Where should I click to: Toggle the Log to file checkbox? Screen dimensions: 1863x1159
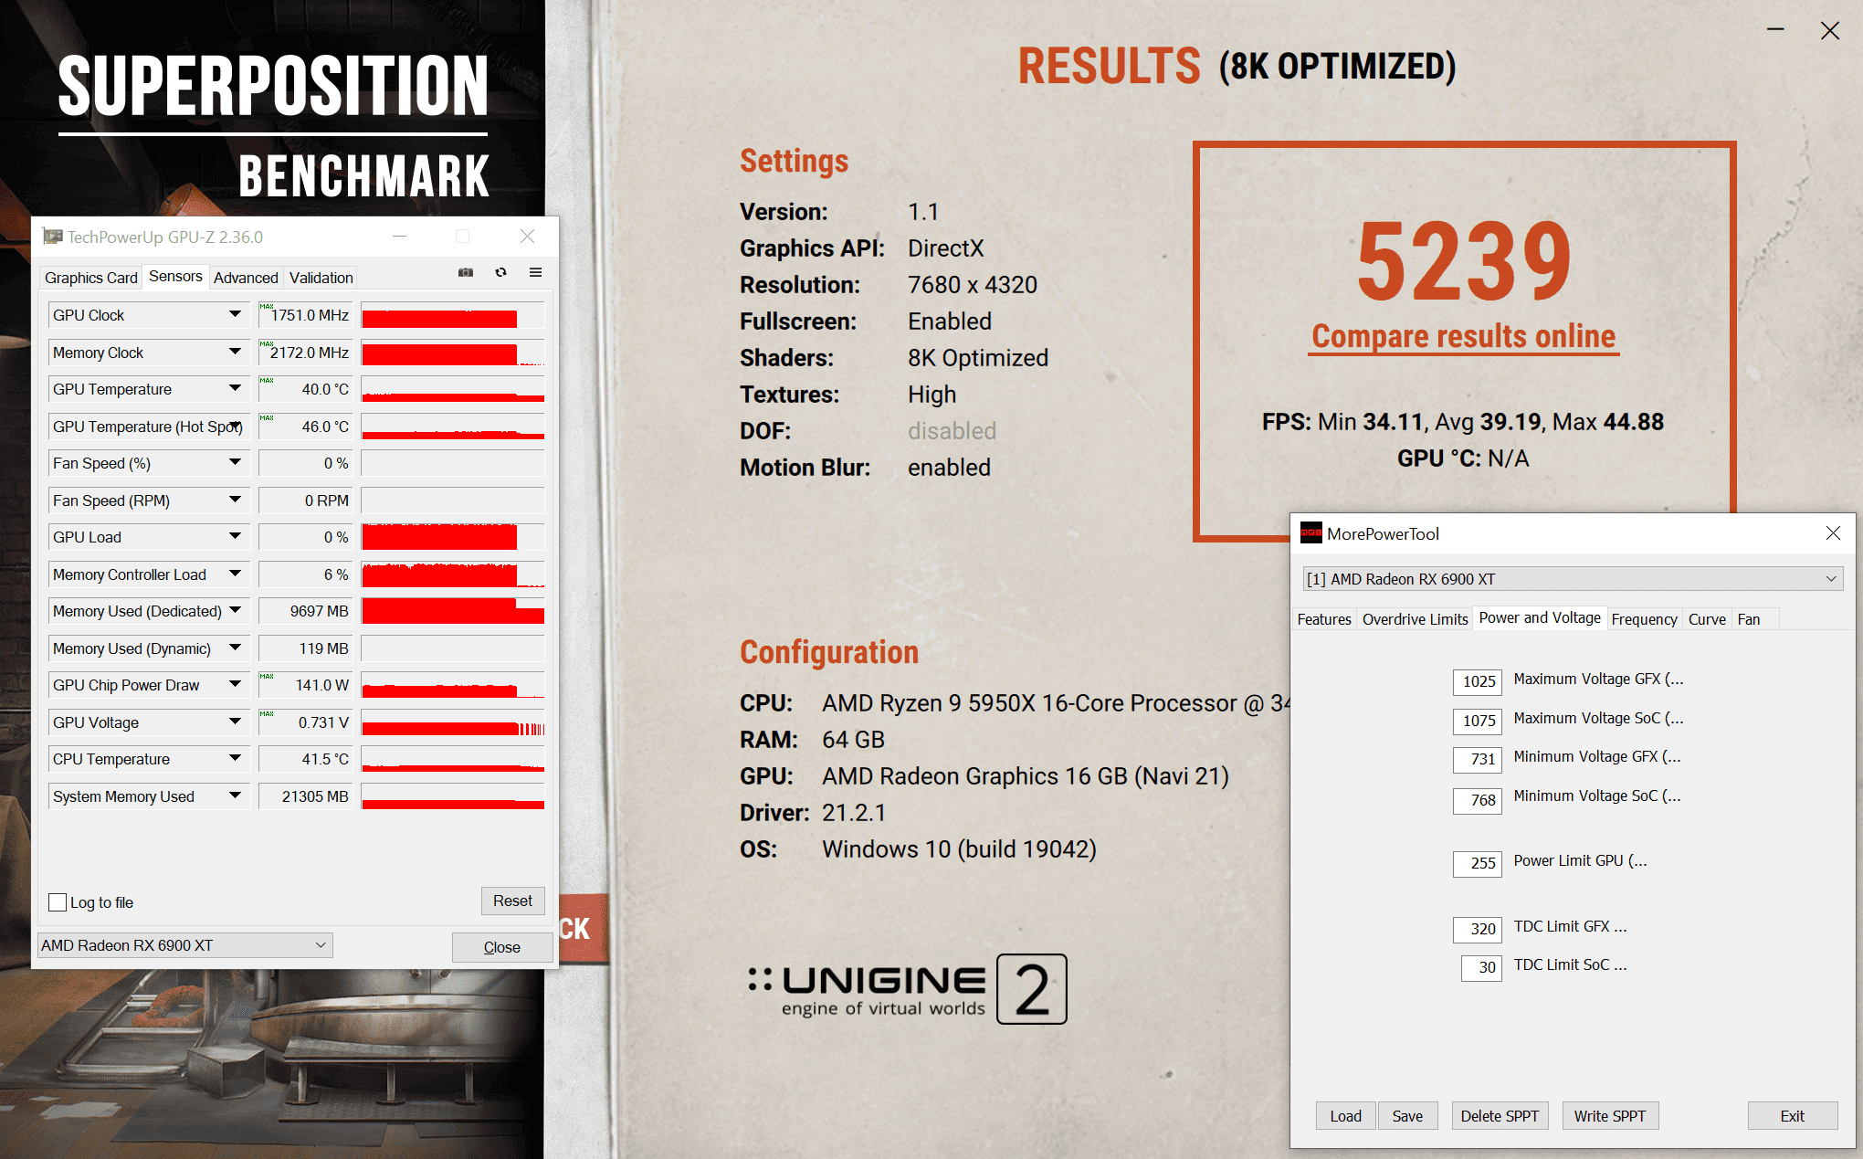click(x=58, y=902)
